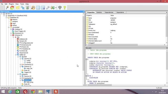
Task: Select the index_prog index
Action: pos(30,82)
